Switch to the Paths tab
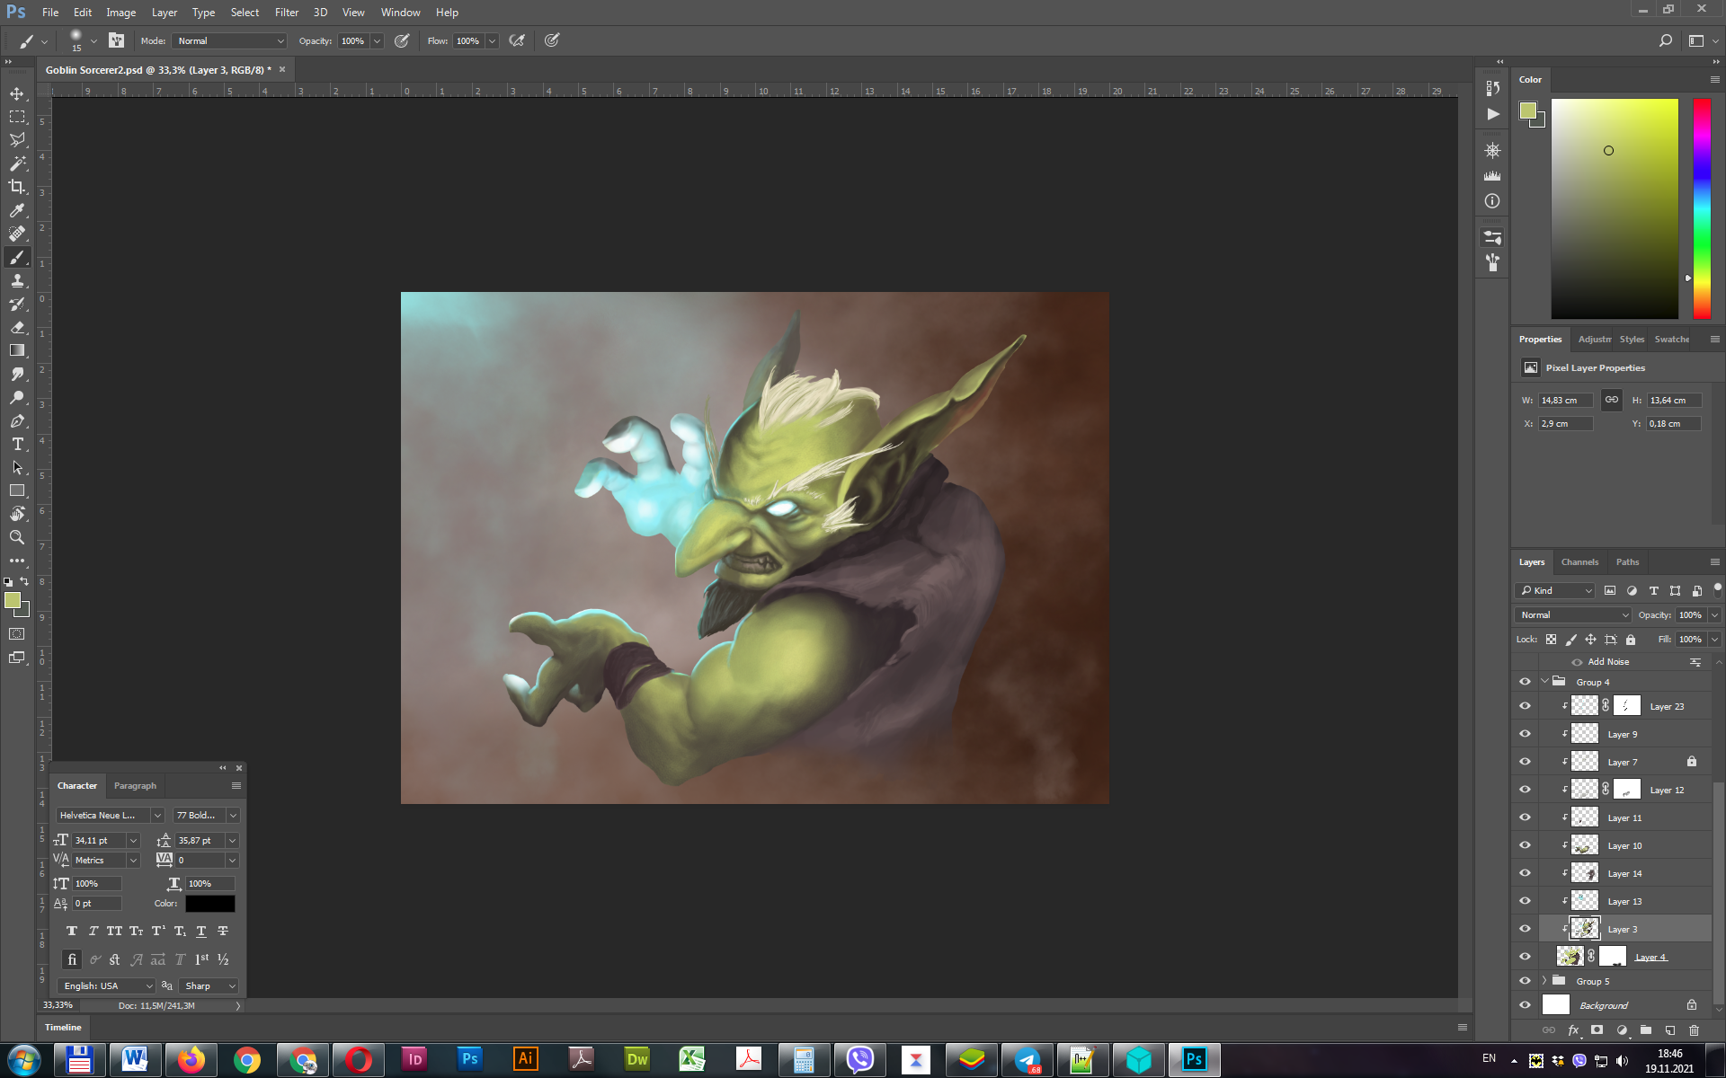The image size is (1726, 1078). (1627, 561)
